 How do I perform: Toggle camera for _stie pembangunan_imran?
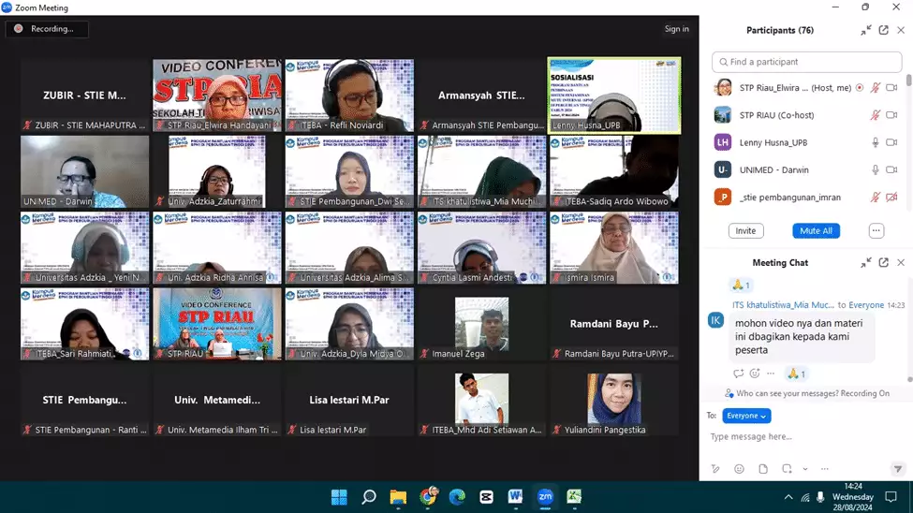click(x=891, y=197)
